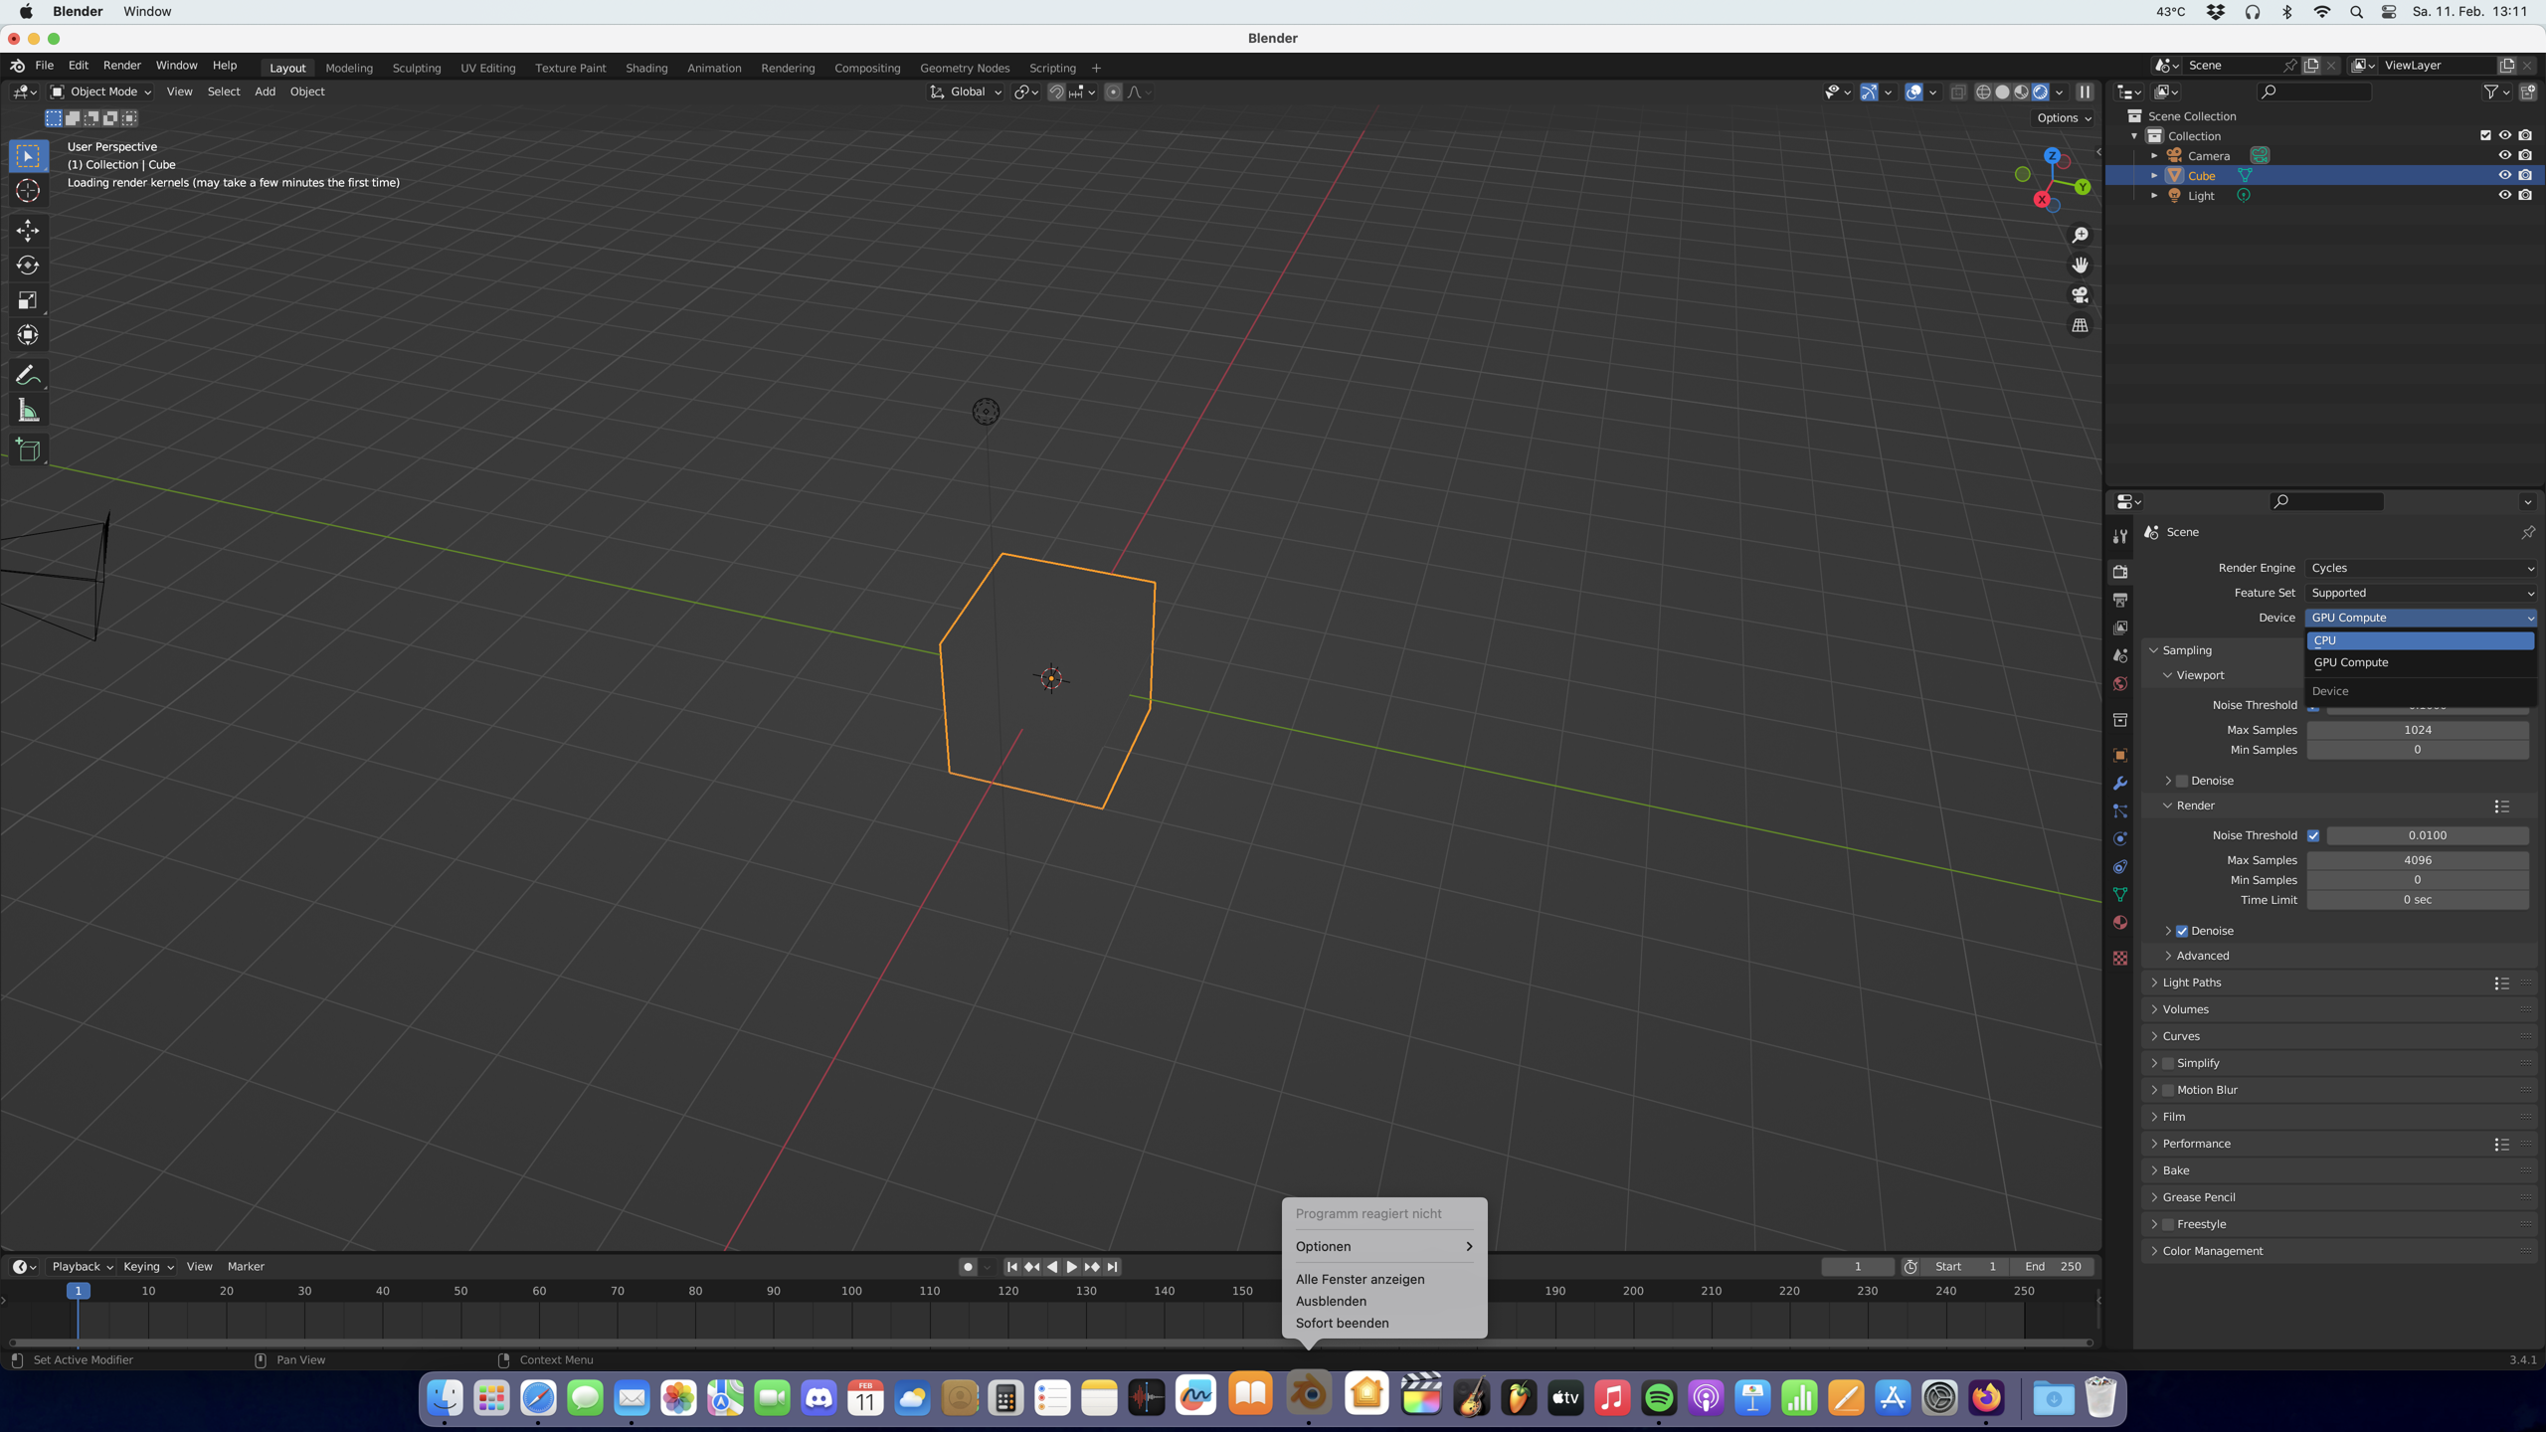Open the Render Properties tab

coord(2120,572)
